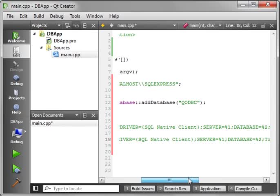Open the Debug menu
Image resolution: width=280 pixels, height=196 pixels.
(57, 16)
